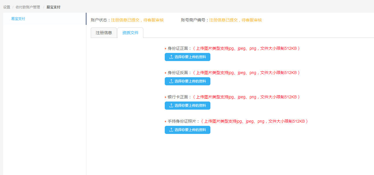Click the upload arrow icon under 身份证反面
The width and height of the screenshot is (374, 175).
(171, 81)
